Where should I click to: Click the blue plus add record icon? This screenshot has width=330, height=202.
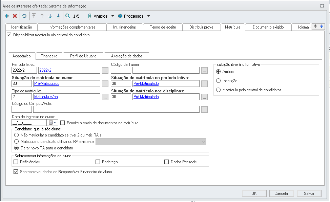coord(7,16)
